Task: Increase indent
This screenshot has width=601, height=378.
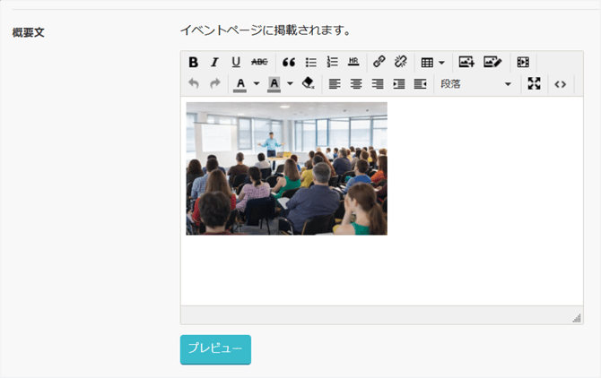Action: (399, 84)
